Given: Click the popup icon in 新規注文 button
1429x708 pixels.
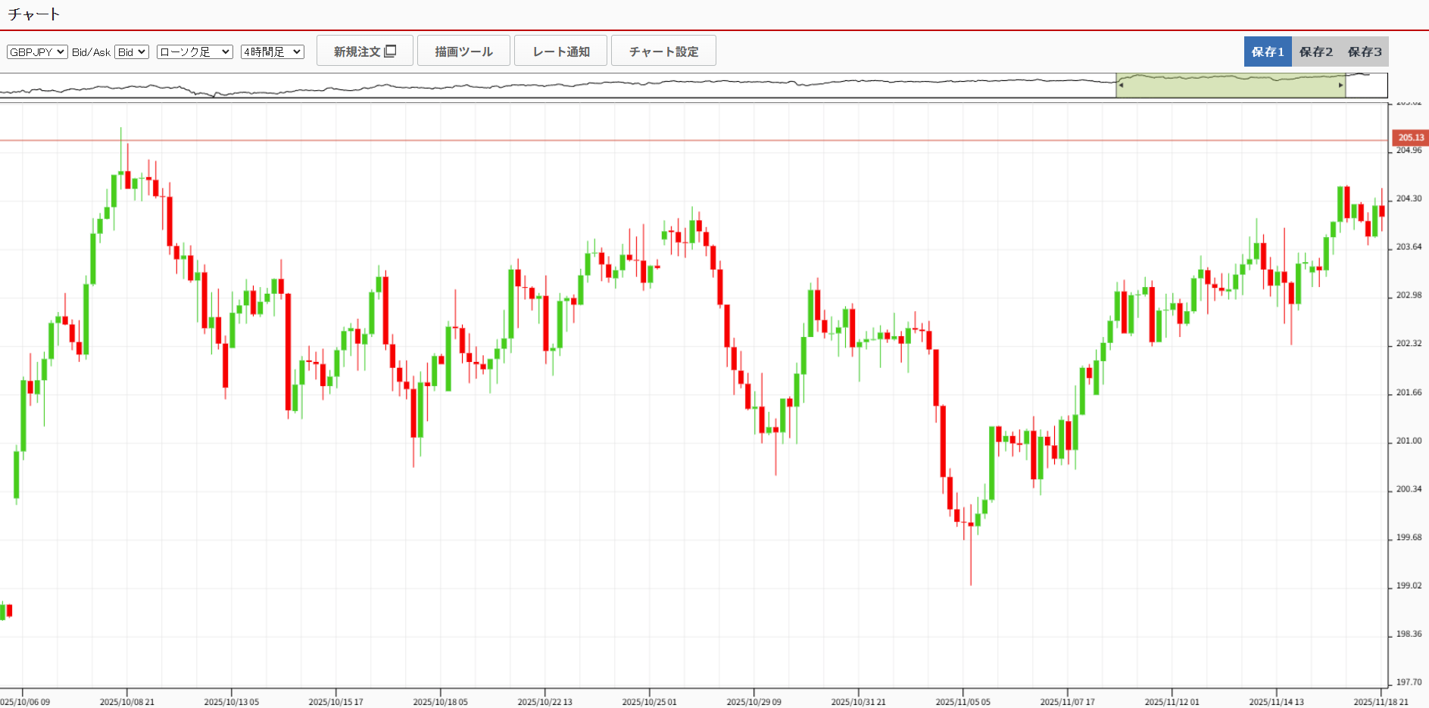Looking at the screenshot, I should click(x=391, y=51).
